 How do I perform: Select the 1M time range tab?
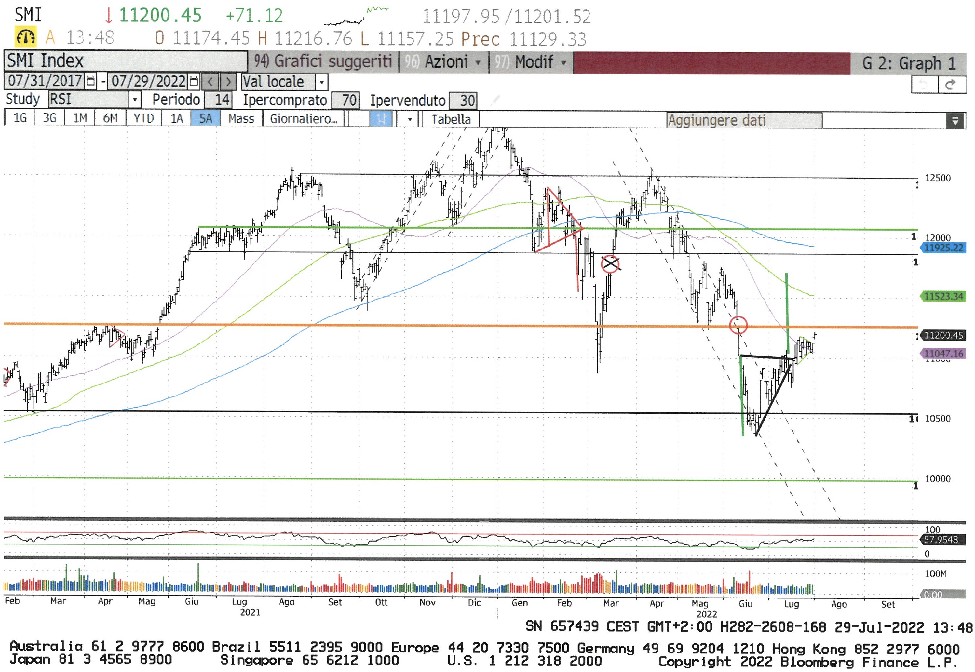tap(80, 118)
